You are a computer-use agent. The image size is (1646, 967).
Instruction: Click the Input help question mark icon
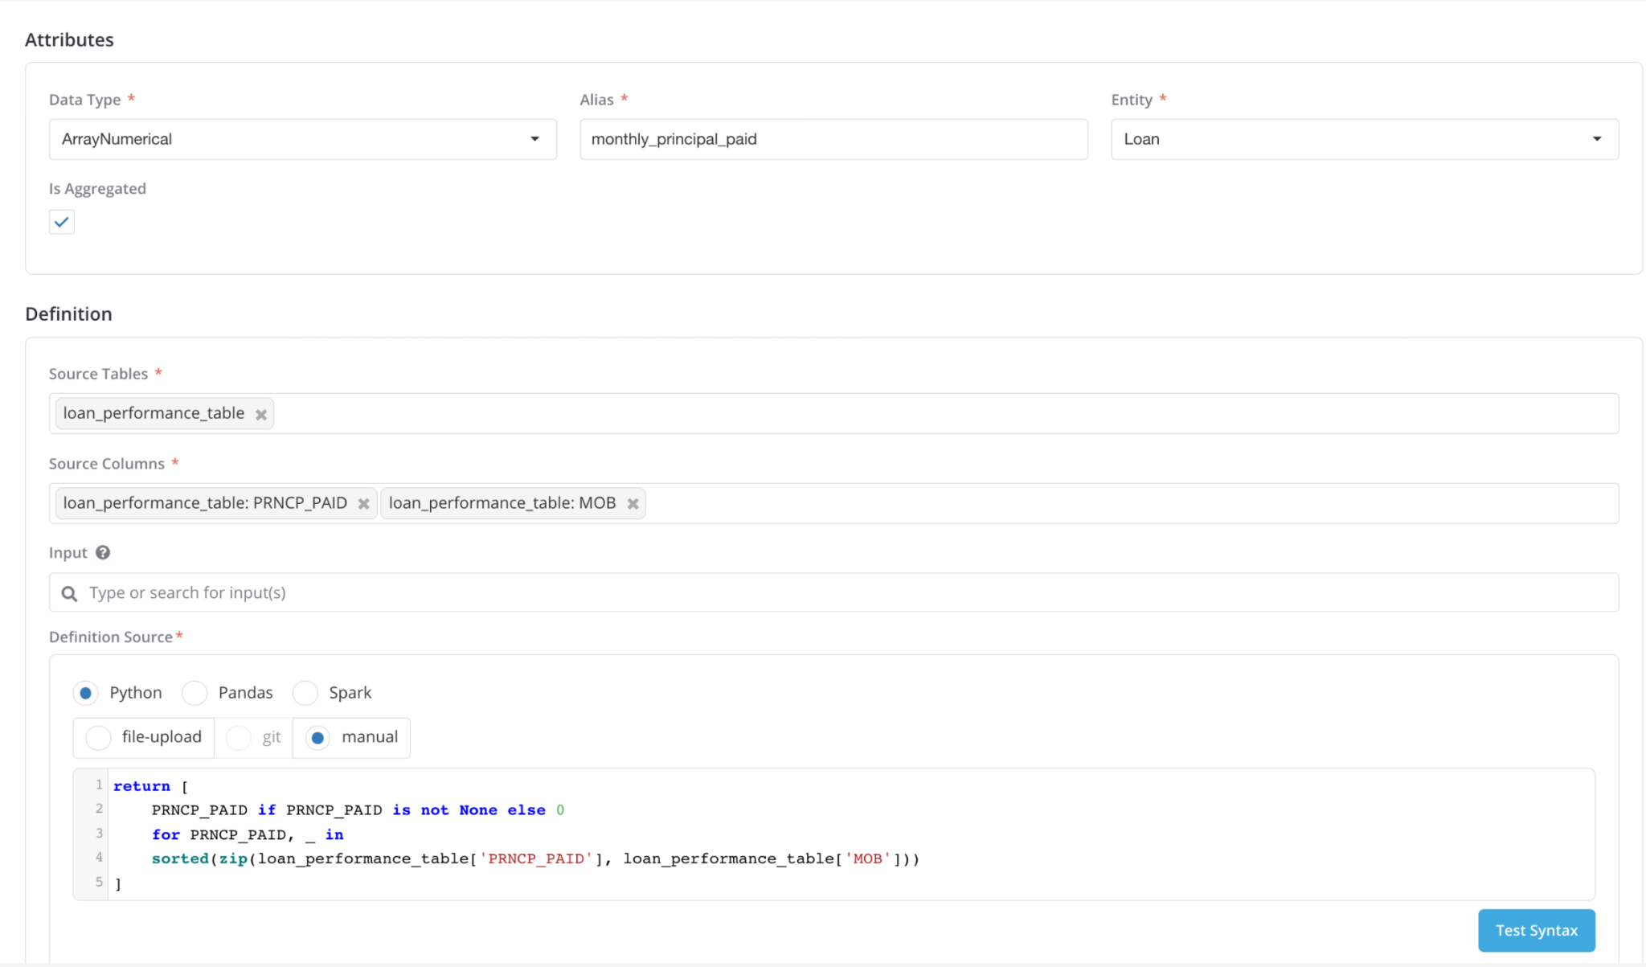103,553
